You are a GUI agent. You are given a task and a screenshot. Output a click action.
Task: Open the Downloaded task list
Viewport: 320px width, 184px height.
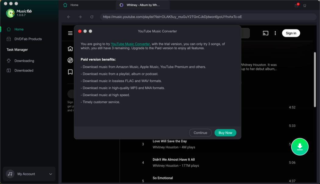coord(24,70)
